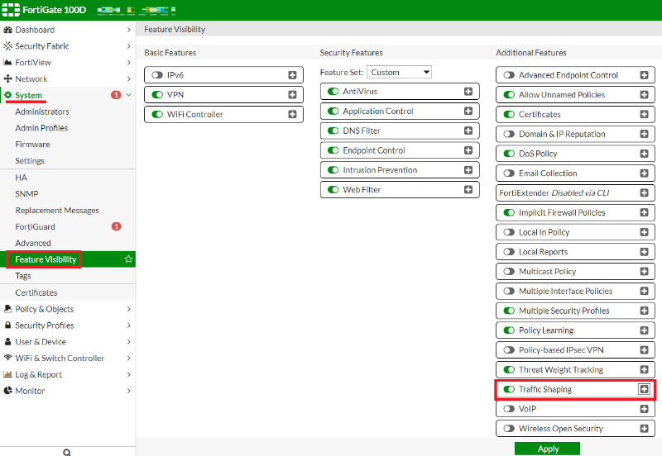Open Administrators under System

[x=42, y=112]
